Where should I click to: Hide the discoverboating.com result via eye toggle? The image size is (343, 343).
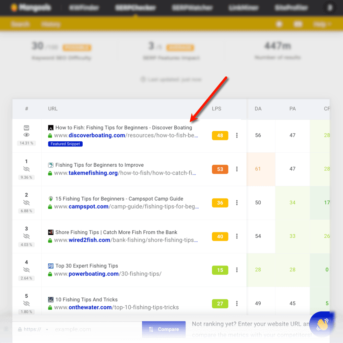point(26,135)
